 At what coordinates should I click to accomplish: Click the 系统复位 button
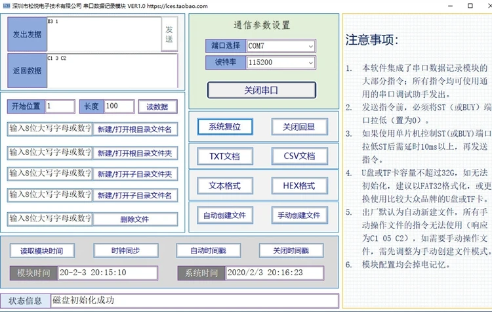tap(225, 127)
